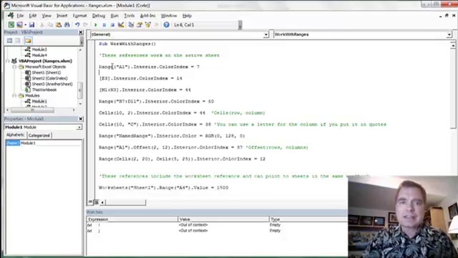
Task: Click the Excel application icon left of File
Action: point(10,15)
